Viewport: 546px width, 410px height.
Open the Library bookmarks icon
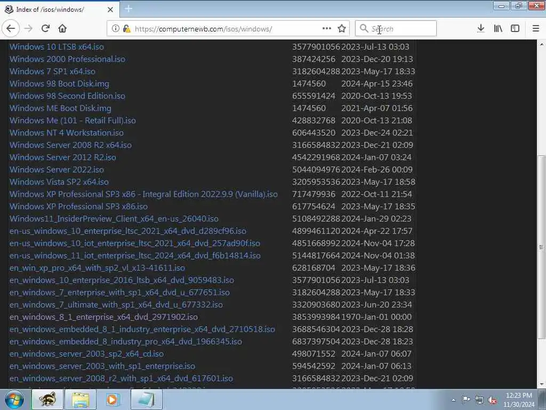[498, 28]
